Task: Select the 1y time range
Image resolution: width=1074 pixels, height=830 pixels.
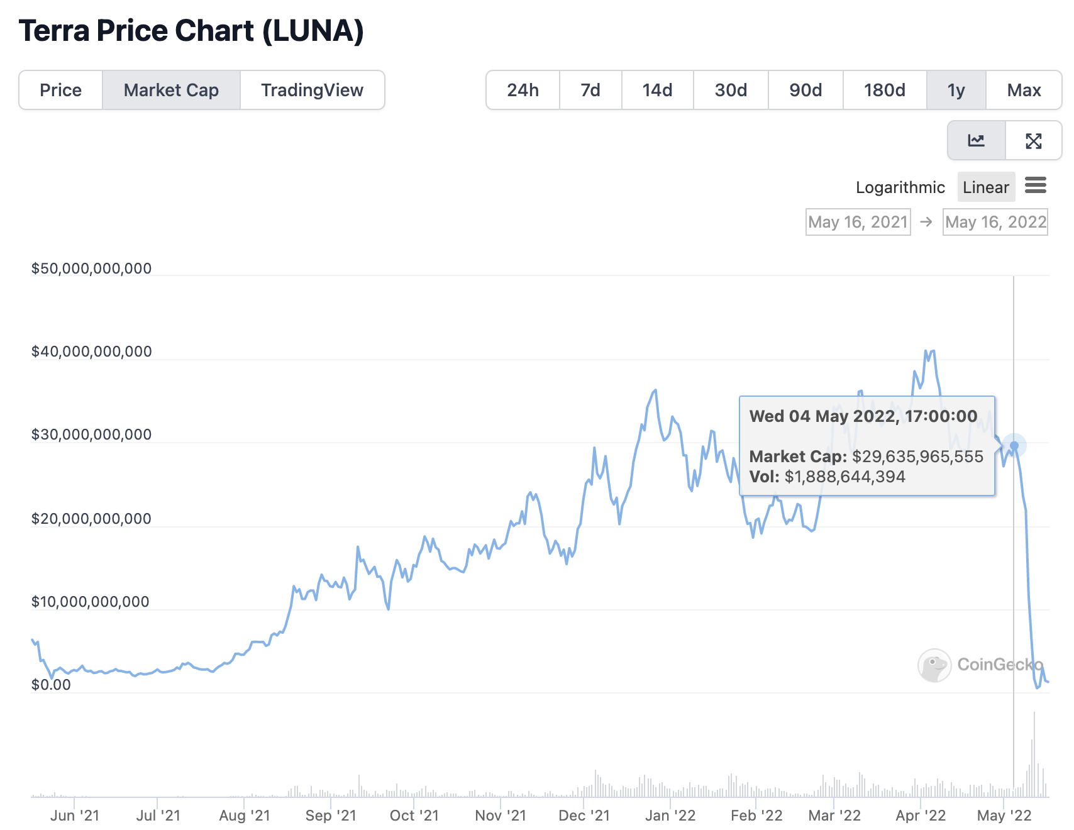Action: tap(956, 90)
